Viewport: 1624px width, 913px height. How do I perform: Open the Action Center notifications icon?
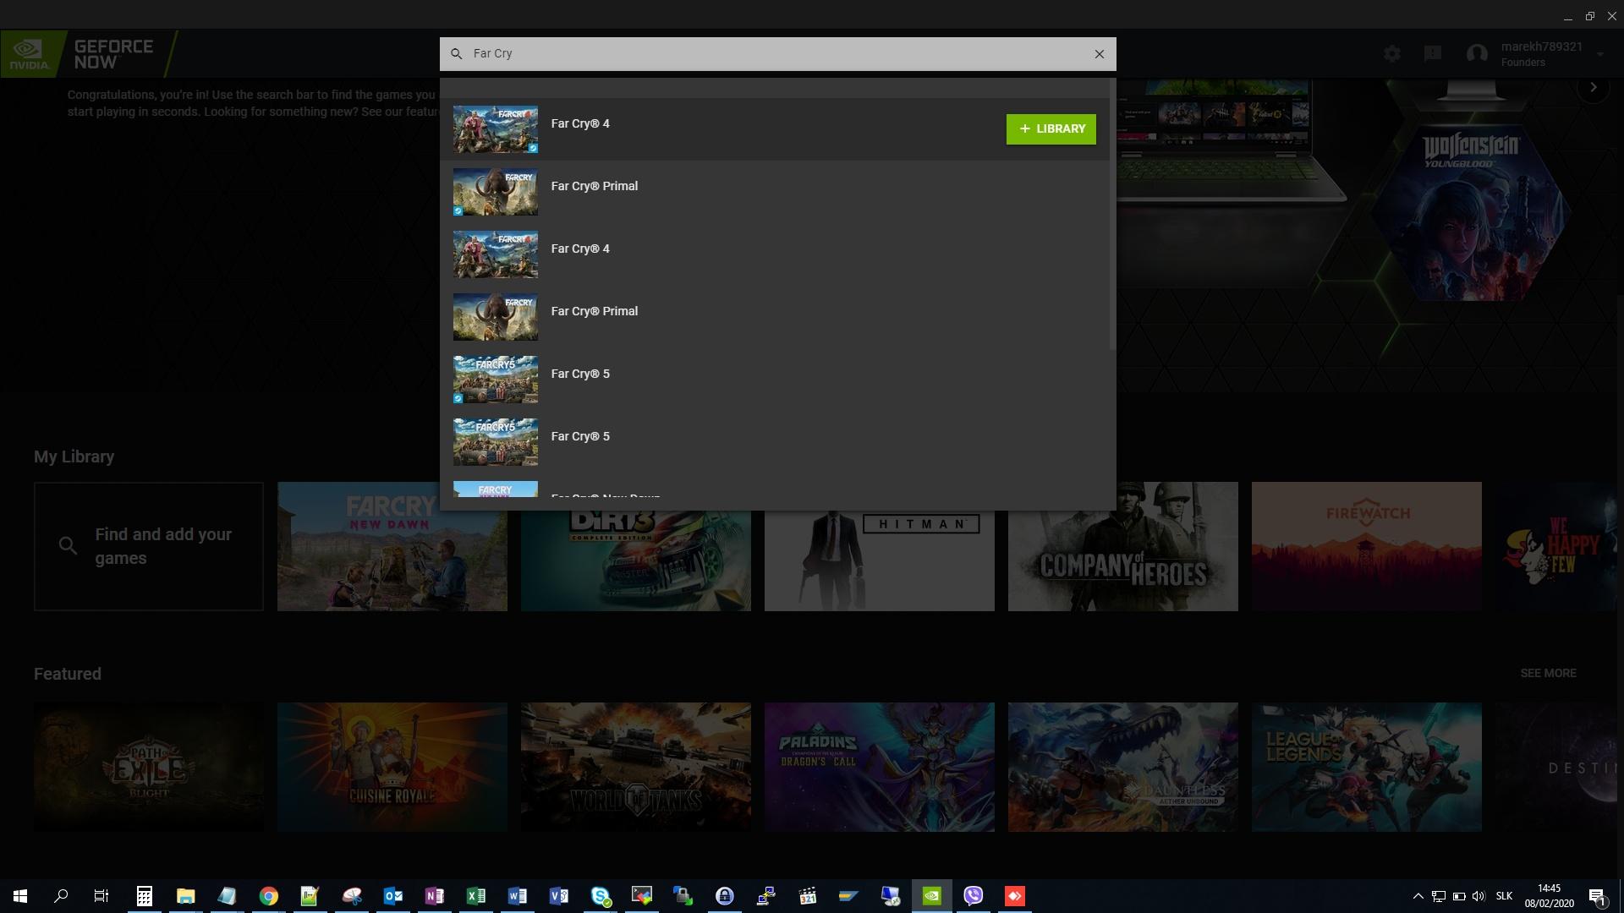point(1598,896)
